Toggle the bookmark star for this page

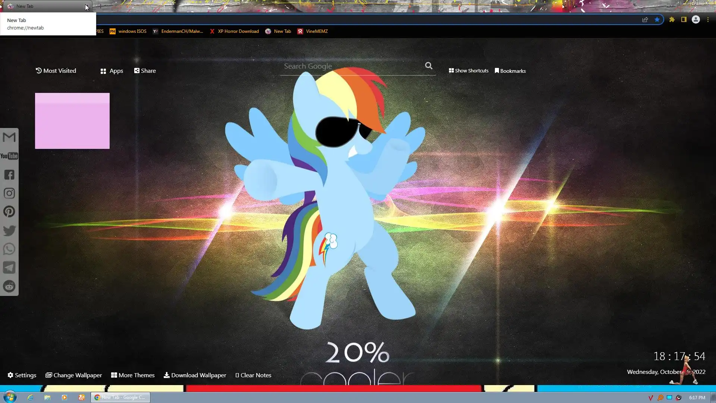click(x=657, y=19)
